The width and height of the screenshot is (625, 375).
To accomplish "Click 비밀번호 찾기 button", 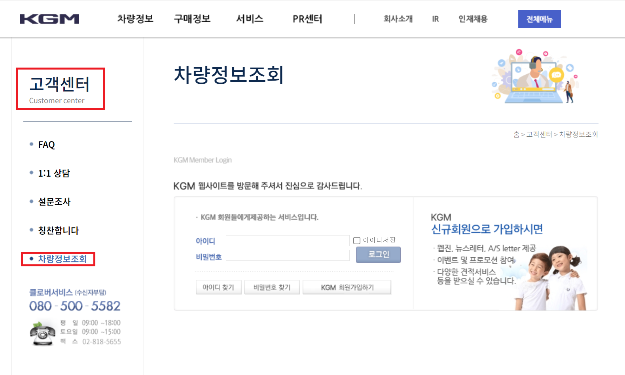I will click(x=272, y=287).
